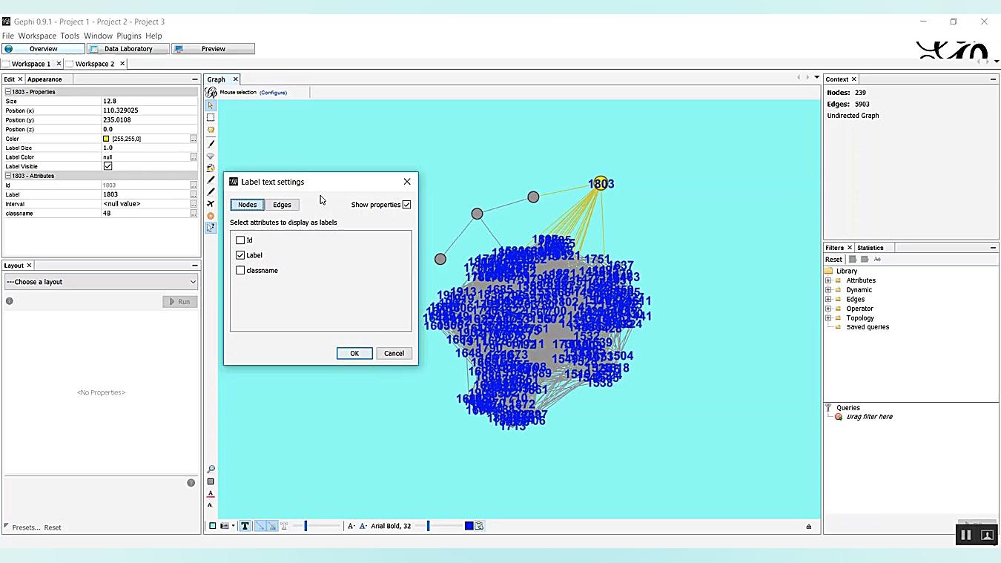Toggle Show properties checkbox

pos(406,205)
